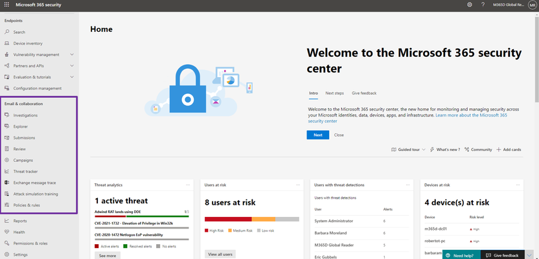539x259 pixels.
Task: Expand the Partners and APIs chevron
Action: coord(72,65)
